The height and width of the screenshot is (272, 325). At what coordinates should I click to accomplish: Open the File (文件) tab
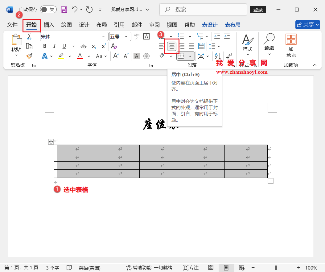click(12, 25)
